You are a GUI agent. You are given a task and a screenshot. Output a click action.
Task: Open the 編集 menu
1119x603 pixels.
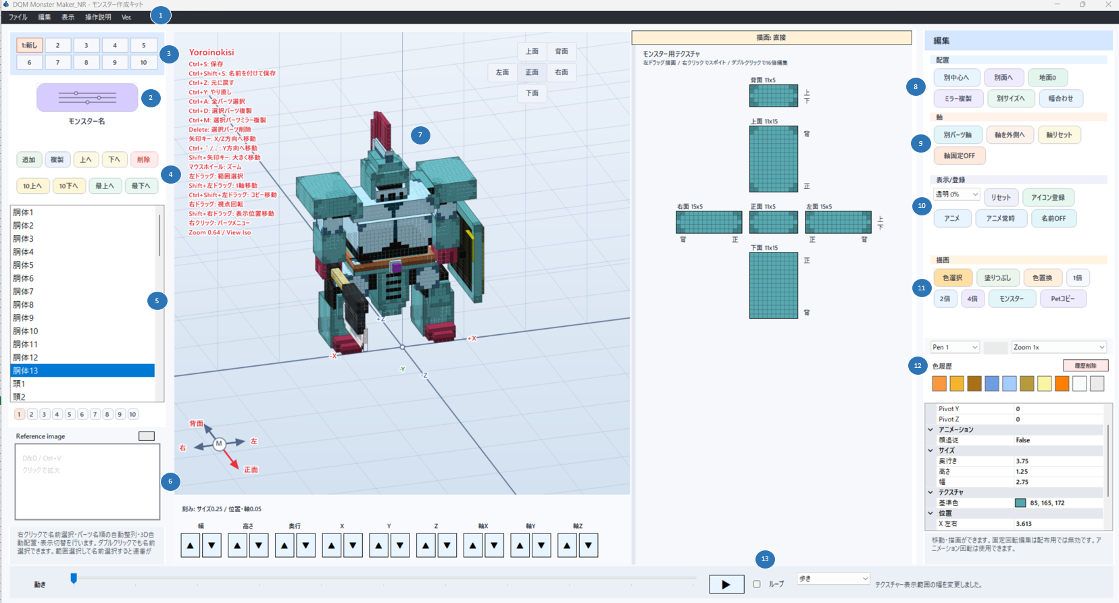[45, 18]
